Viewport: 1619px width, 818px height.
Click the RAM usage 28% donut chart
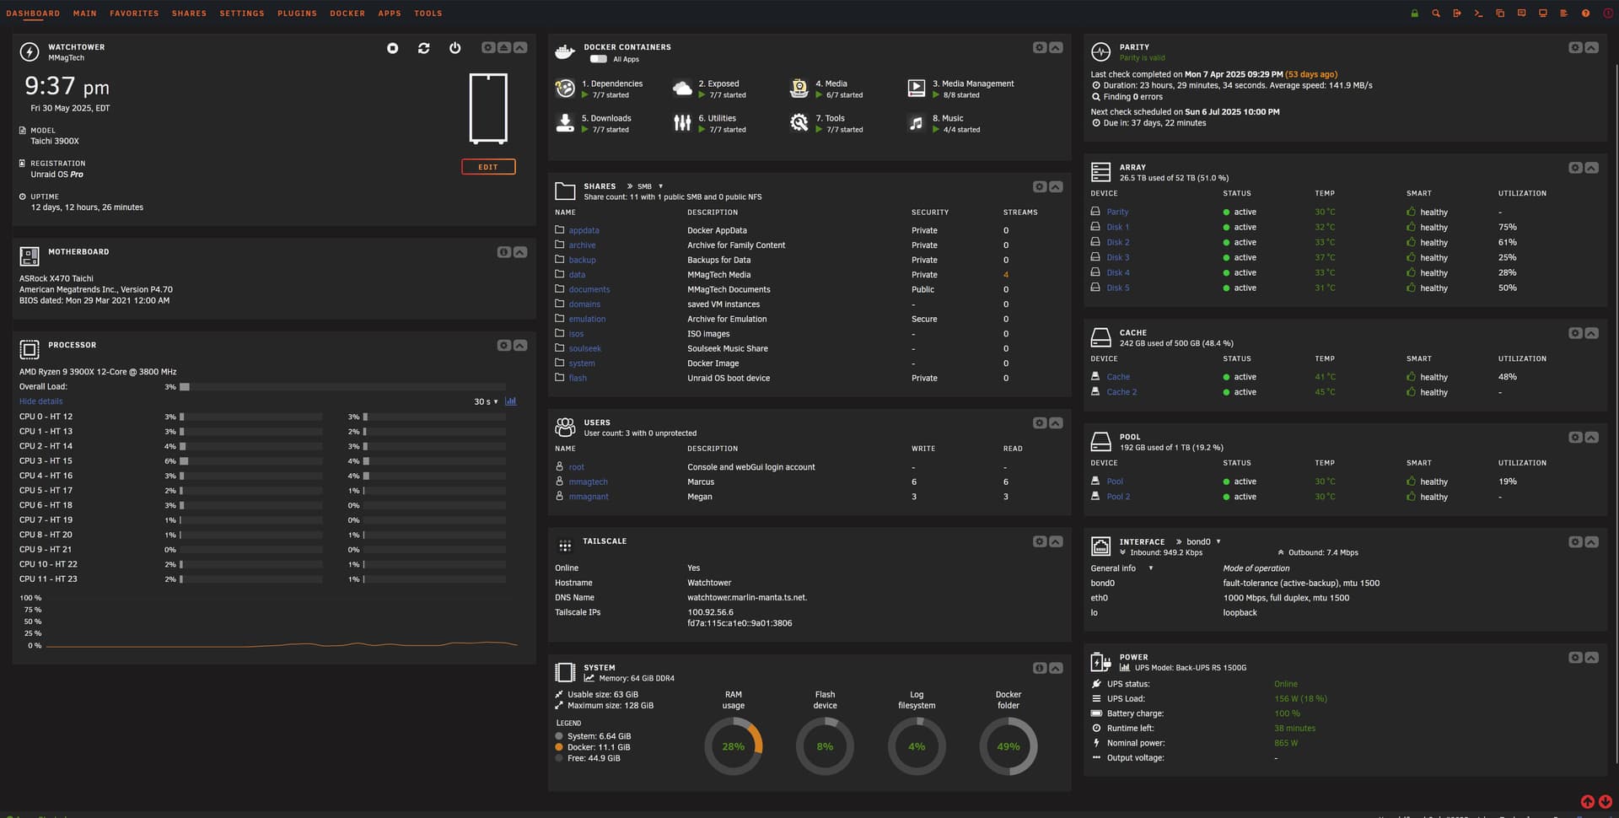(x=733, y=746)
